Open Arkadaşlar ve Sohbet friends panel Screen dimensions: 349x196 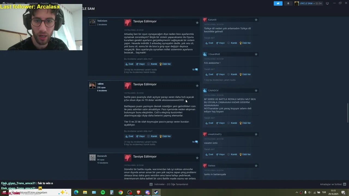tap(333, 184)
